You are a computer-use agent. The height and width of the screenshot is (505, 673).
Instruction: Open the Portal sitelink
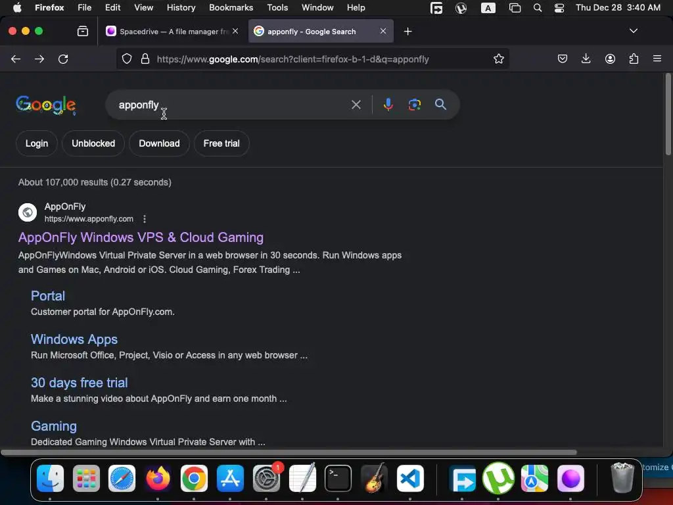[x=47, y=296]
